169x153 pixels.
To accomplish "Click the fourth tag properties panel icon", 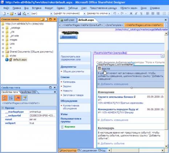I will (24, 98).
